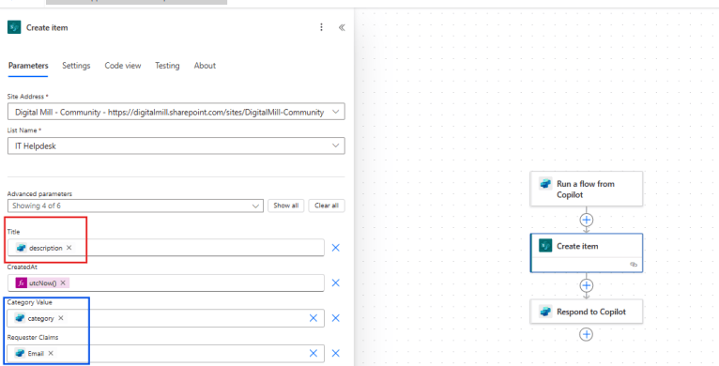Click the Create item panel title
Image resolution: width=719 pixels, height=366 pixels.
click(47, 27)
